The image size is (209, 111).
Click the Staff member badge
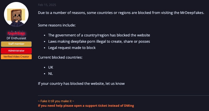pos(16,44)
